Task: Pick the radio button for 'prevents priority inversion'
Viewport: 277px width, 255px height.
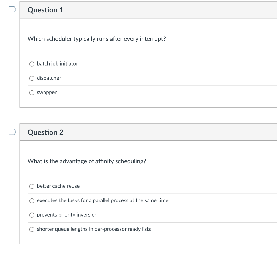Action: tap(32, 215)
